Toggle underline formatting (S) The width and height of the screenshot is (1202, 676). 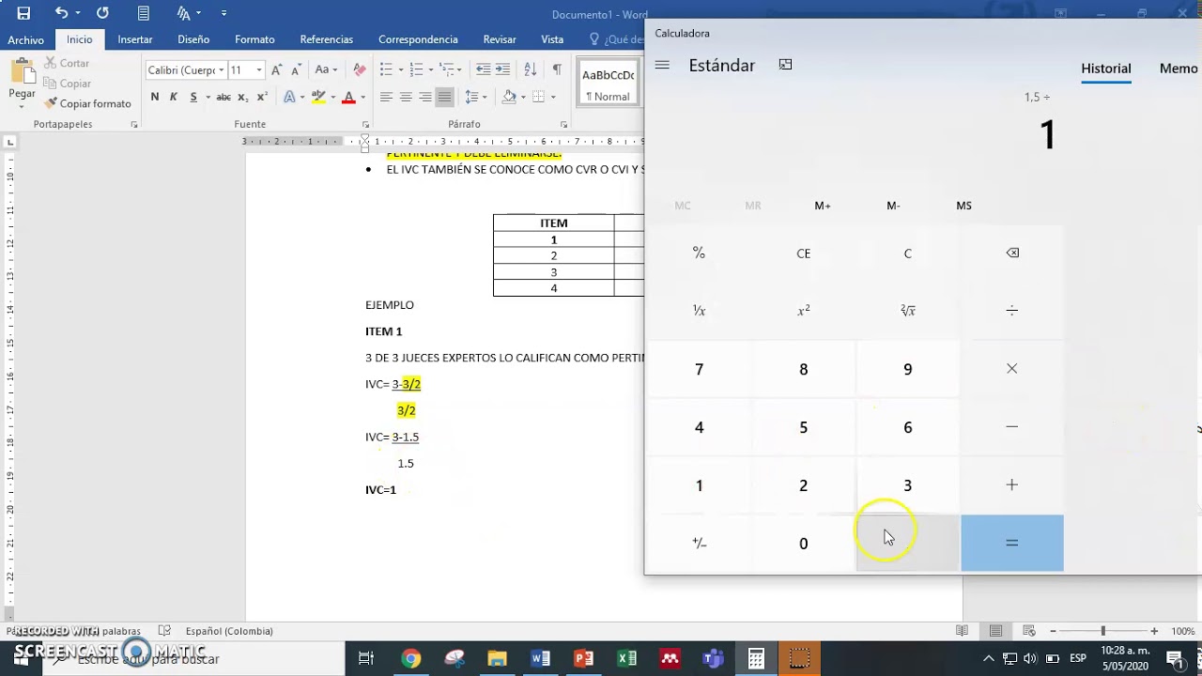(193, 97)
